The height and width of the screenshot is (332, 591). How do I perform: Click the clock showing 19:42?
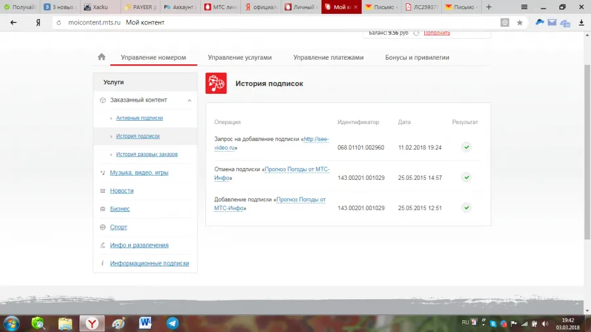[x=568, y=320]
